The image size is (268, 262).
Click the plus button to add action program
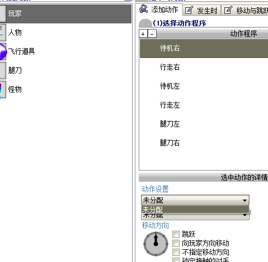[143, 34]
